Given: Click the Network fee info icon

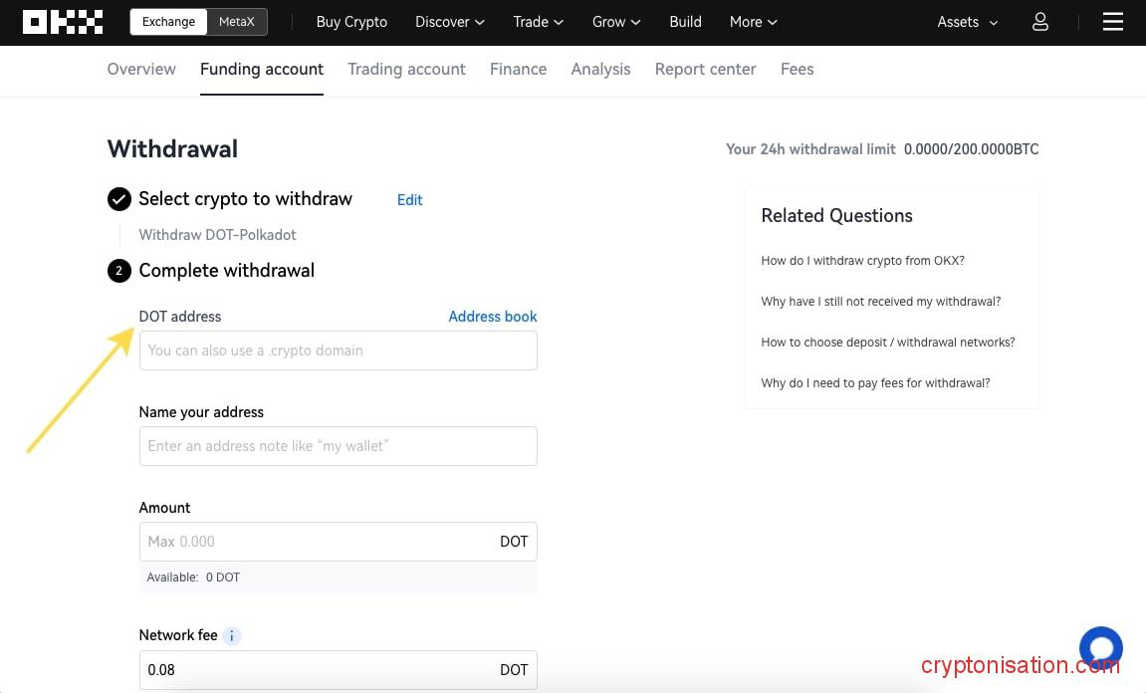Looking at the screenshot, I should (232, 635).
